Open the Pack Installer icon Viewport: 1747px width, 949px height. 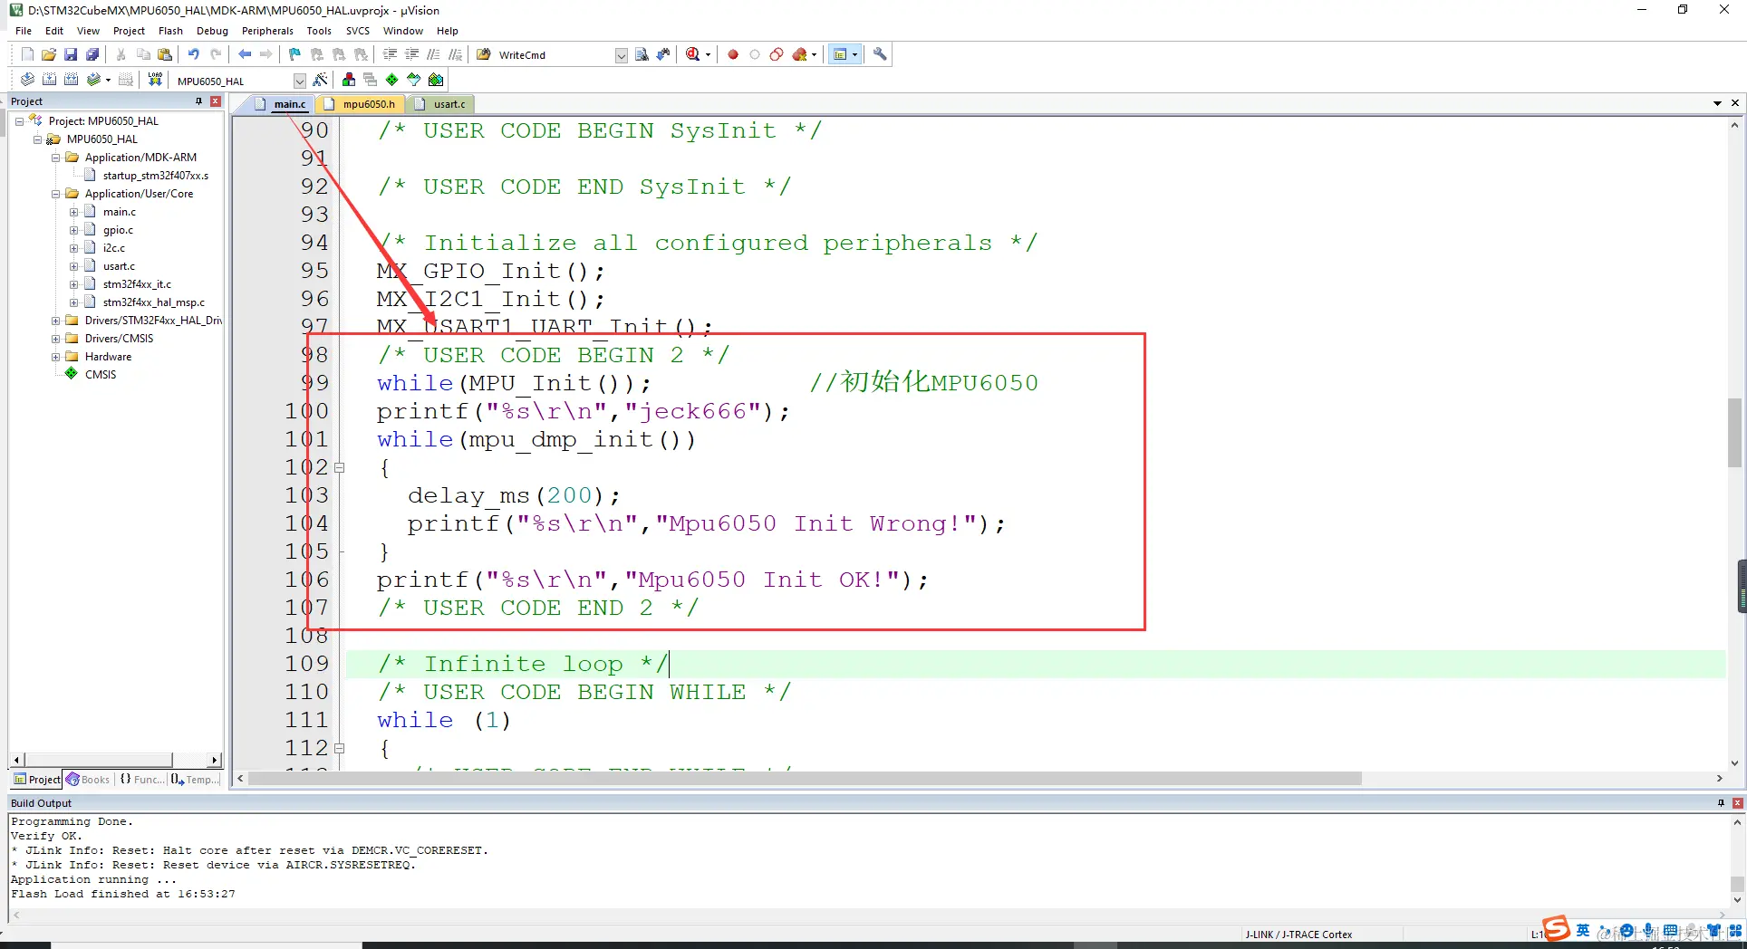436,80
